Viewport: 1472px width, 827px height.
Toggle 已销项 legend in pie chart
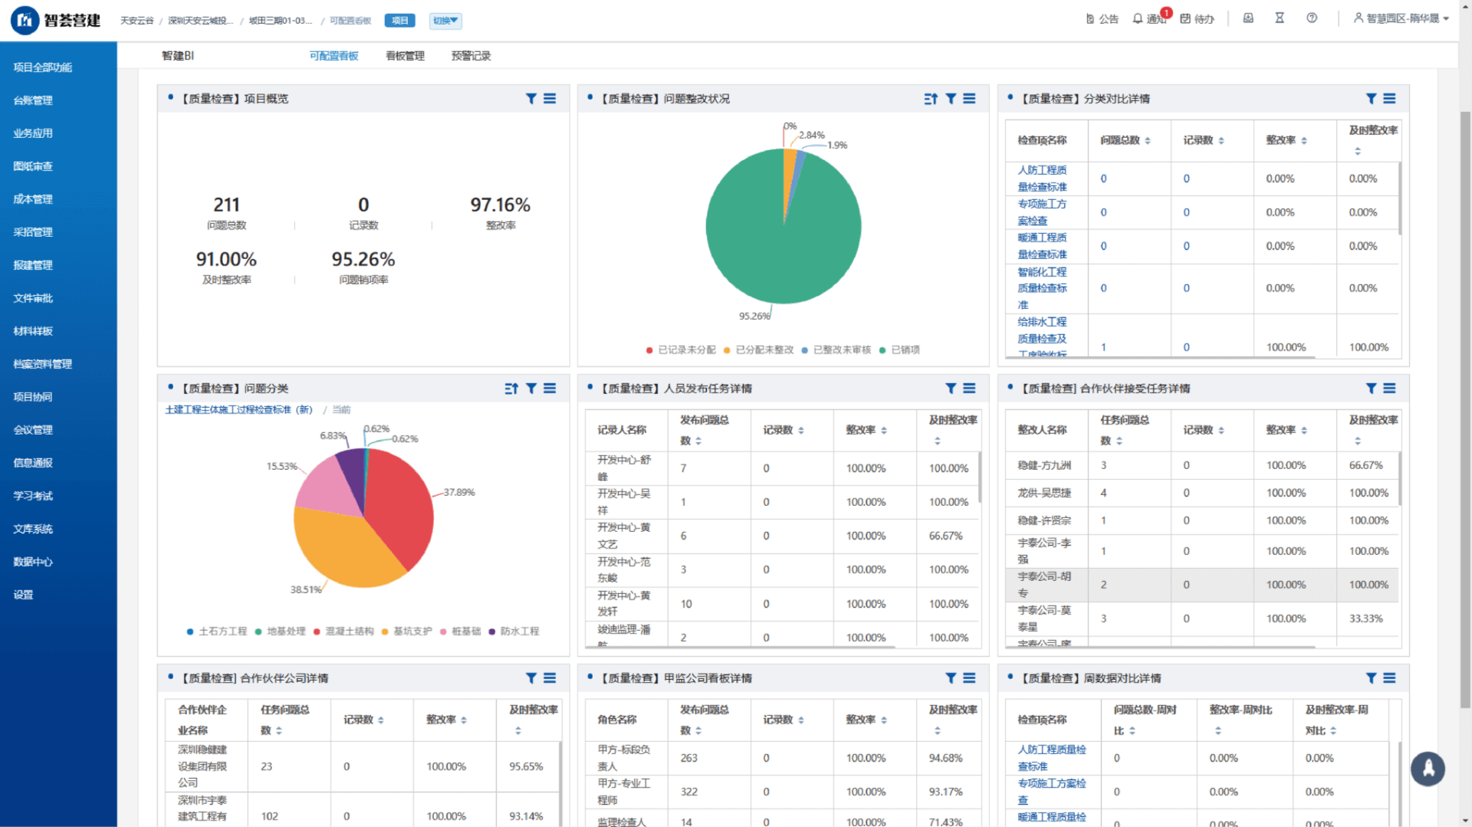[x=899, y=350]
